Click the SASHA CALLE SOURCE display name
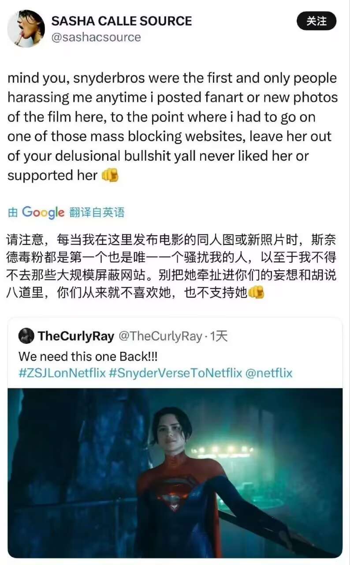Screen dimensions: 350x565 coord(122,21)
